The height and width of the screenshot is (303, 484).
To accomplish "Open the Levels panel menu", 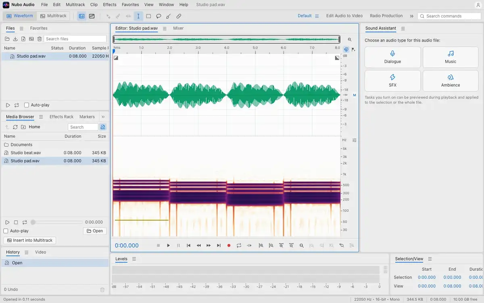I will coord(134,259).
